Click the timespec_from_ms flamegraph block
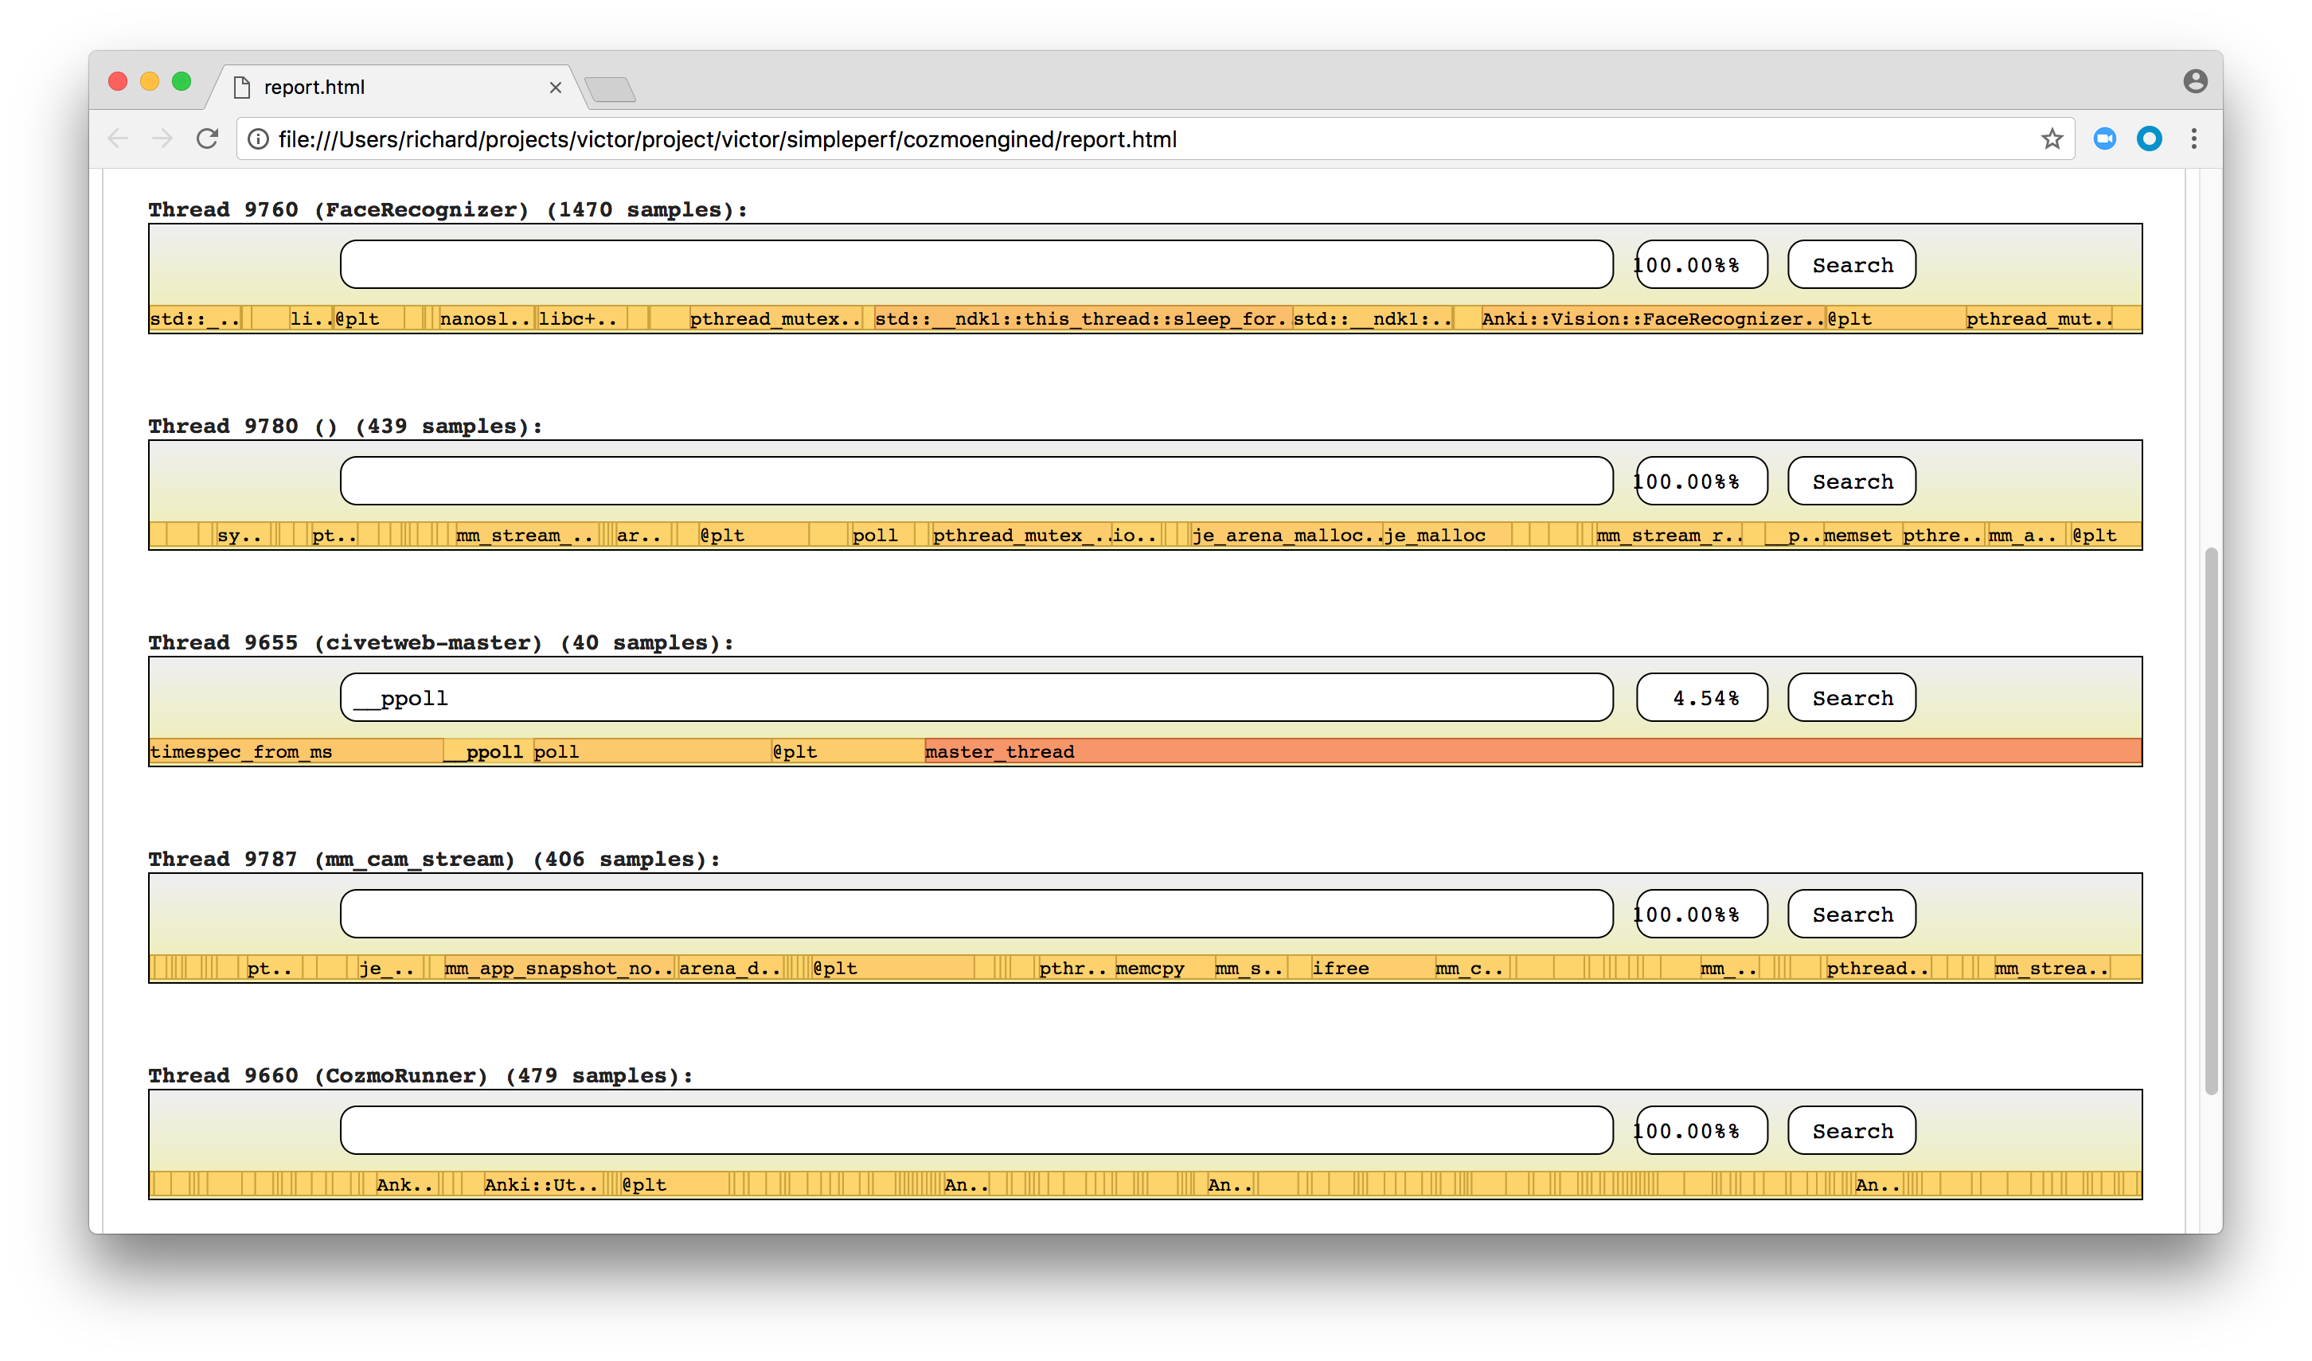Screen dimensions: 2312x1361 (x=294, y=752)
